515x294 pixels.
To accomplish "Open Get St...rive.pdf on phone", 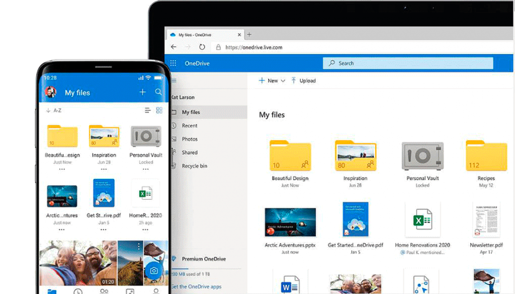I will [x=104, y=193].
